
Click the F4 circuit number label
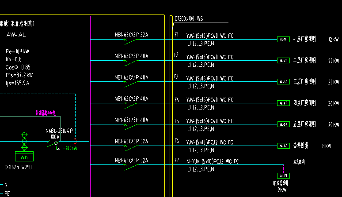176,100
